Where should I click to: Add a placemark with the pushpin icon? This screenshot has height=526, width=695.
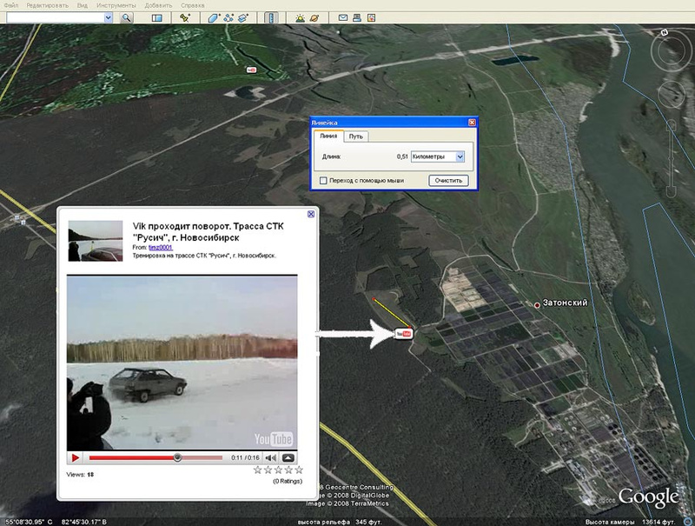[185, 17]
